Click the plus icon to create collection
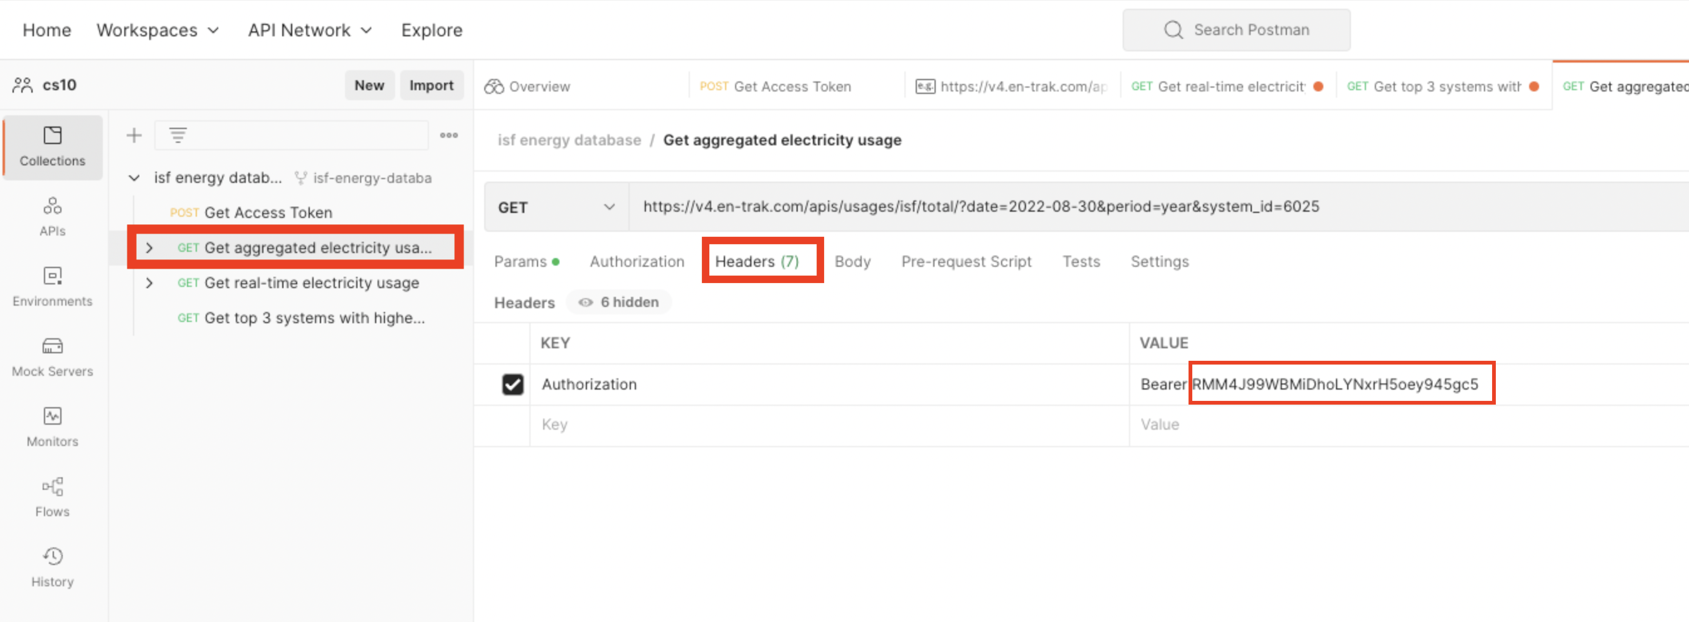Image resolution: width=1689 pixels, height=622 pixels. click(x=134, y=135)
